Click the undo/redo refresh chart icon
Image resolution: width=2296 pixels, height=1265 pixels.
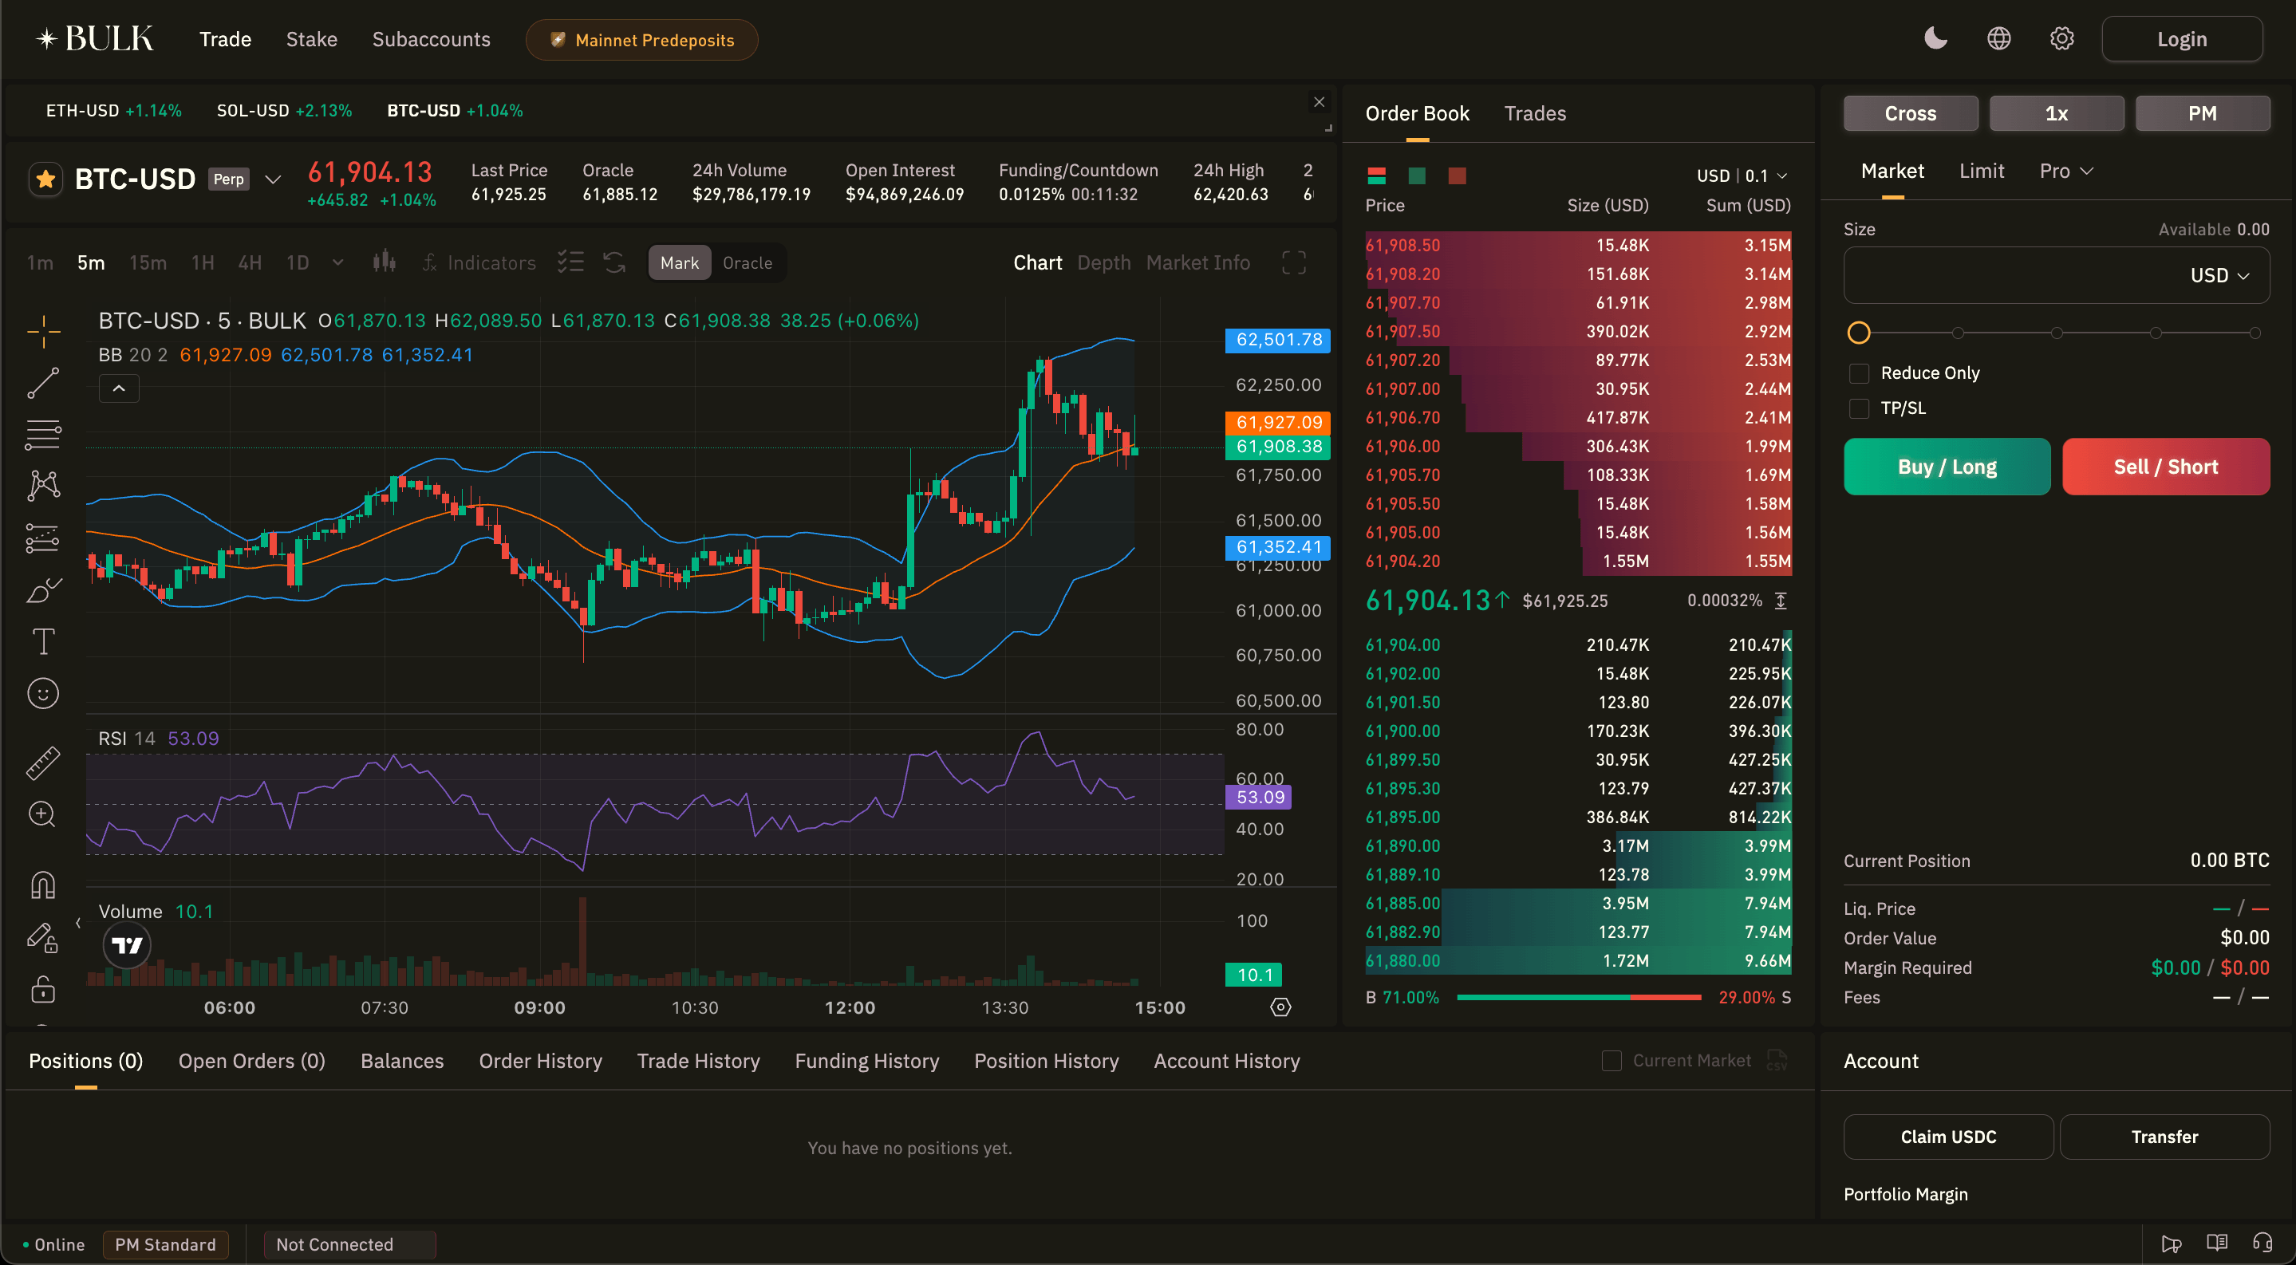pyautogui.click(x=614, y=262)
